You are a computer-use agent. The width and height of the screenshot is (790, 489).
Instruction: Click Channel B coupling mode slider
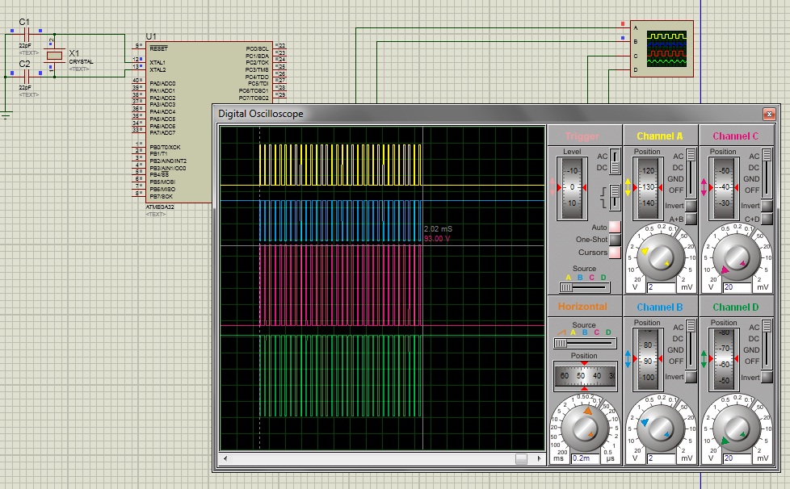pyautogui.click(x=691, y=344)
